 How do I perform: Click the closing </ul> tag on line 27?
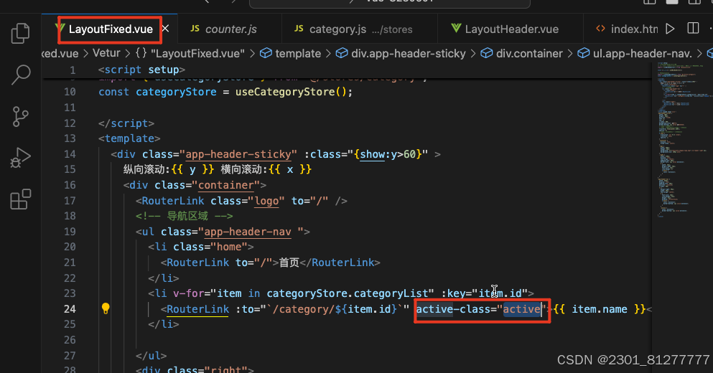151,355
